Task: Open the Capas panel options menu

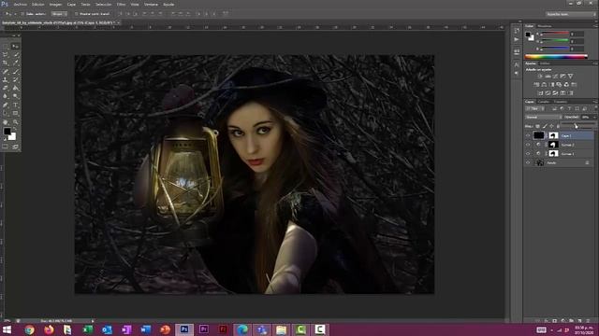Action: 595,102
